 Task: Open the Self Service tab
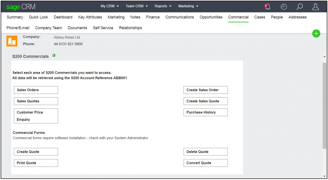click(x=103, y=28)
